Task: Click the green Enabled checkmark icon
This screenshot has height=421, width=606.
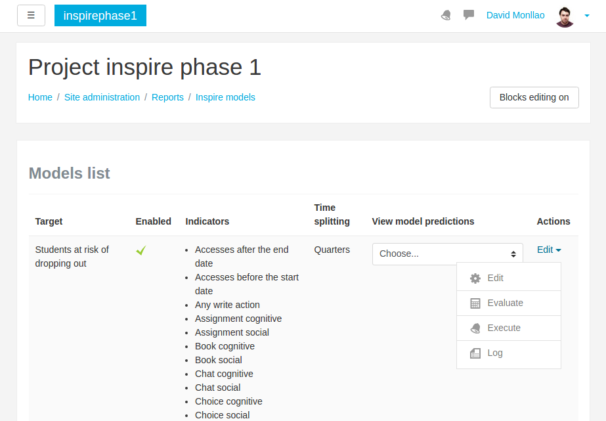Action: [x=141, y=250]
